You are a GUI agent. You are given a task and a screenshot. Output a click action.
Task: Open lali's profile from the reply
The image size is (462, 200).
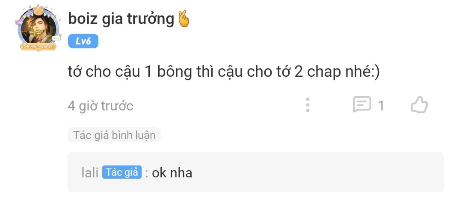(x=90, y=173)
